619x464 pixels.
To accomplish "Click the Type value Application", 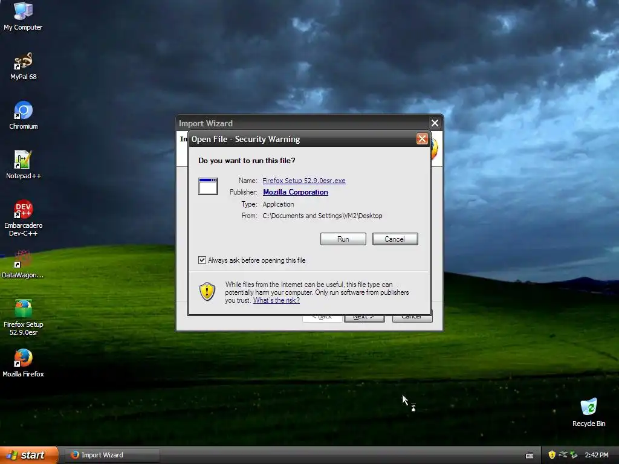I will click(278, 204).
